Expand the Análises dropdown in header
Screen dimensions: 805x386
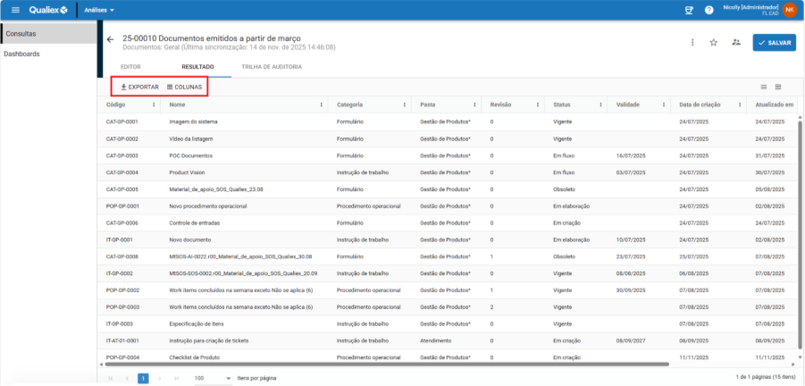pyautogui.click(x=99, y=10)
